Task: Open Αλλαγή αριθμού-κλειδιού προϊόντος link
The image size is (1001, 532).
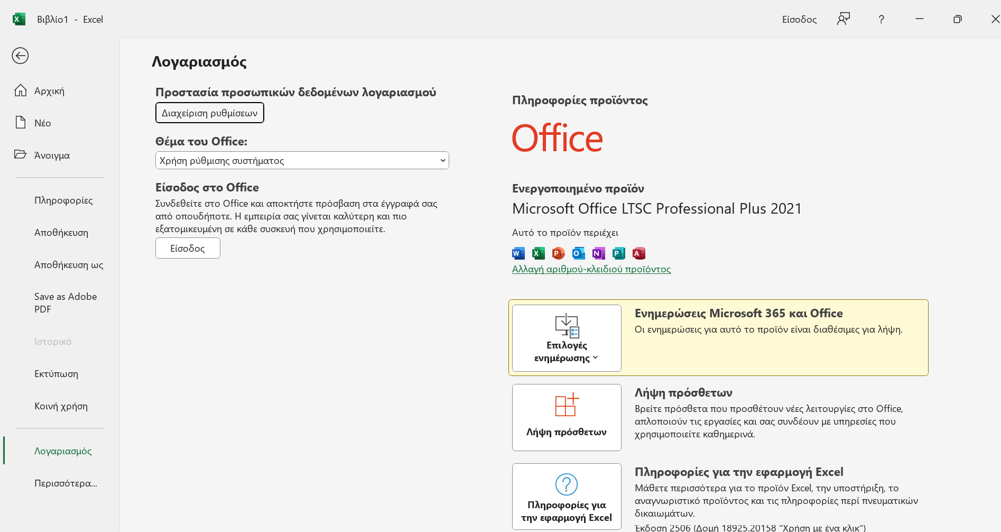Action: [591, 269]
